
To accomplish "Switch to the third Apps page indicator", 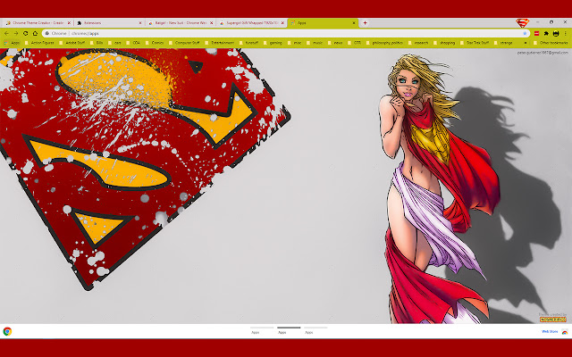I will [x=315, y=330].
